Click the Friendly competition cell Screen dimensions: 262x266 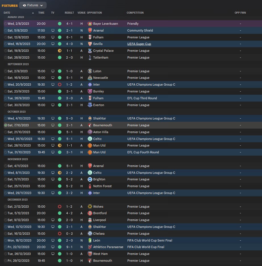[x=133, y=24]
